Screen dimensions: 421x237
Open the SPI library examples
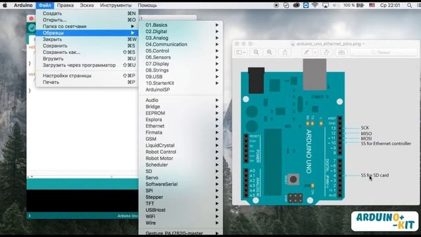click(x=181, y=190)
